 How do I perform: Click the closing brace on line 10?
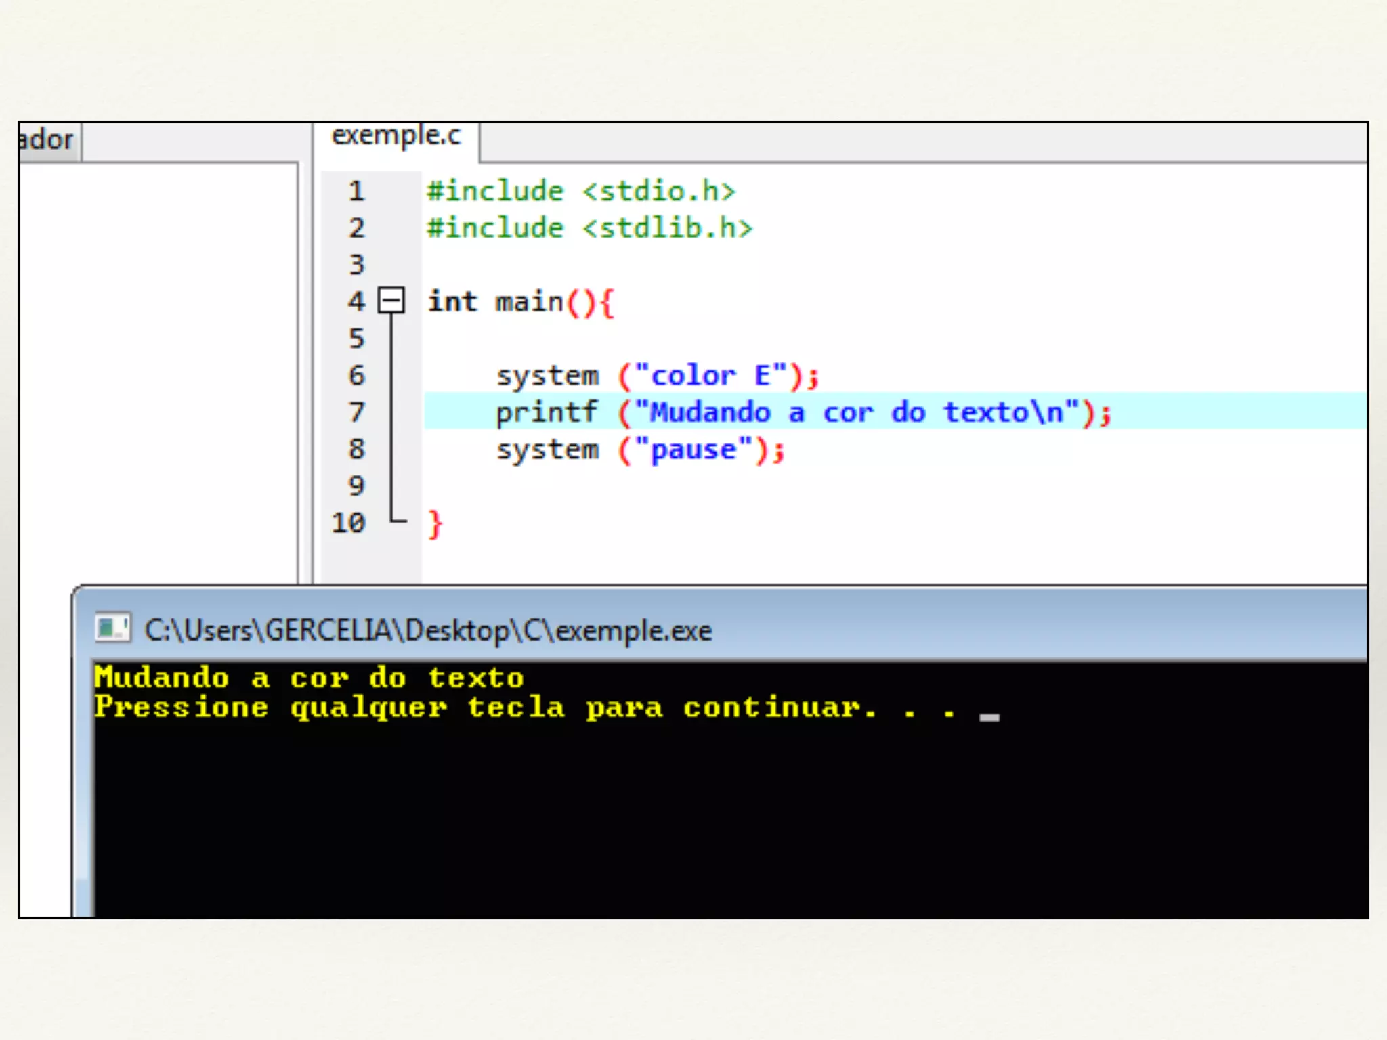[x=435, y=523]
